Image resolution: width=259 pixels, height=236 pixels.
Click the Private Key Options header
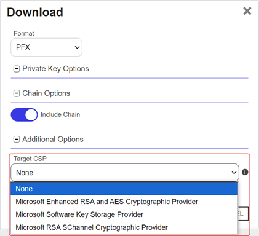point(55,69)
